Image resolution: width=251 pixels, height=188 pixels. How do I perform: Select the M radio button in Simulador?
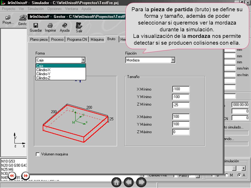pyautogui.click(x=226, y=175)
